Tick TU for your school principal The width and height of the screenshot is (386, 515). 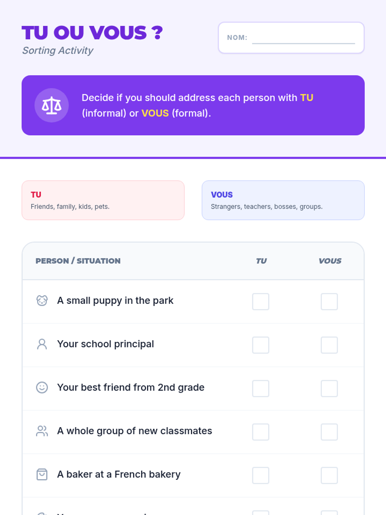click(x=261, y=345)
